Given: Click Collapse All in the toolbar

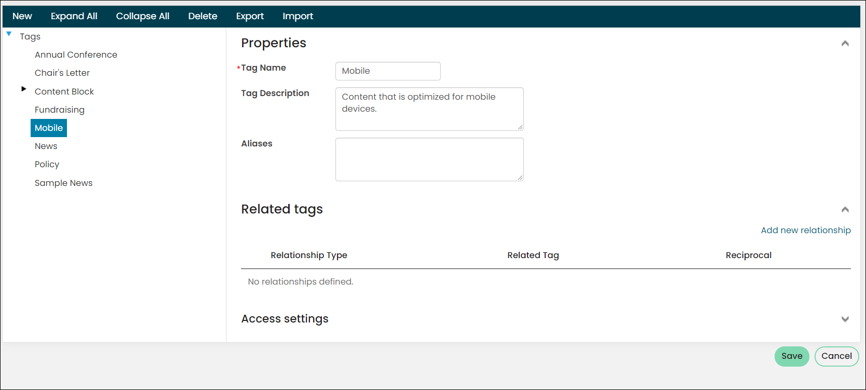Looking at the screenshot, I should pos(143,16).
